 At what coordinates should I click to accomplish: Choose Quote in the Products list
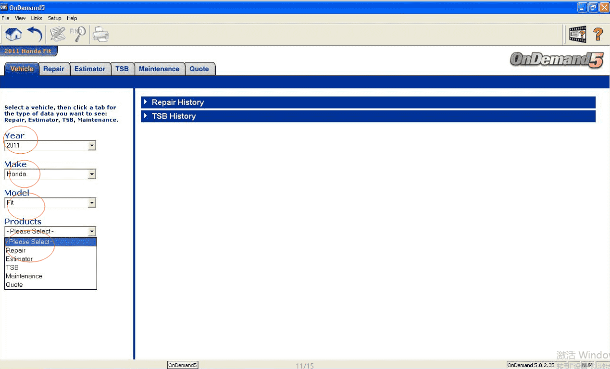pyautogui.click(x=50, y=285)
